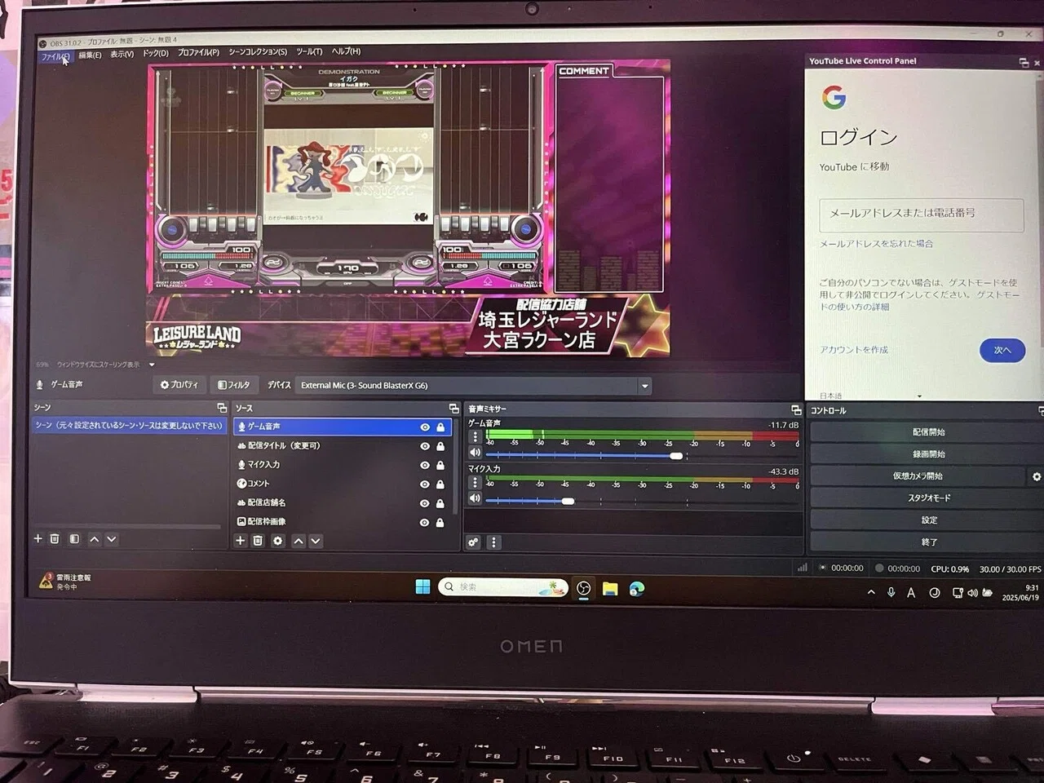Expand the preview scaling dropdown arrow
The image size is (1044, 783).
[152, 365]
